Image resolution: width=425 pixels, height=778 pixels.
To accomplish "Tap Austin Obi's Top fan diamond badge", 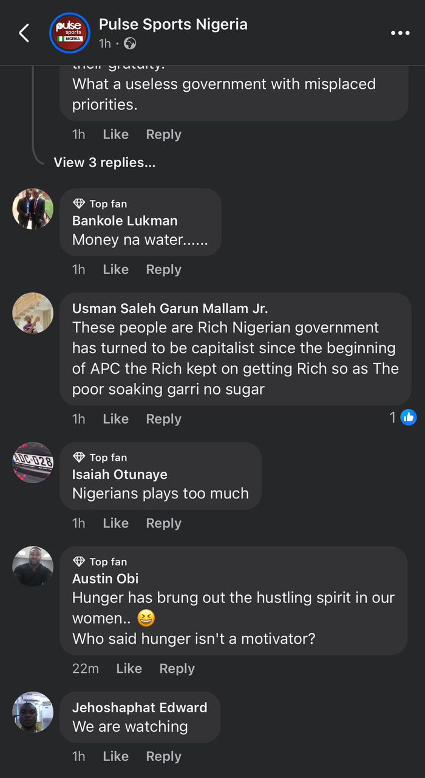I will click(x=79, y=562).
